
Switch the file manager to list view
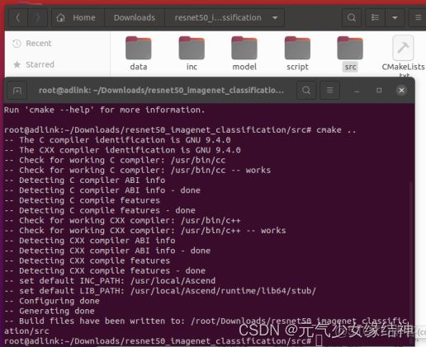click(x=375, y=18)
